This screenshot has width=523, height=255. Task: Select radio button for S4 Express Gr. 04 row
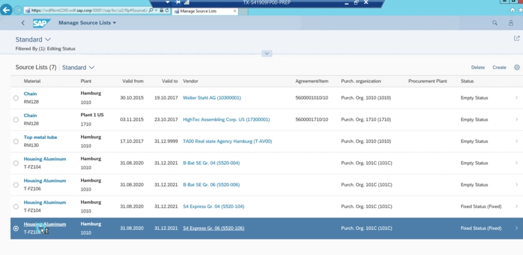click(x=16, y=207)
